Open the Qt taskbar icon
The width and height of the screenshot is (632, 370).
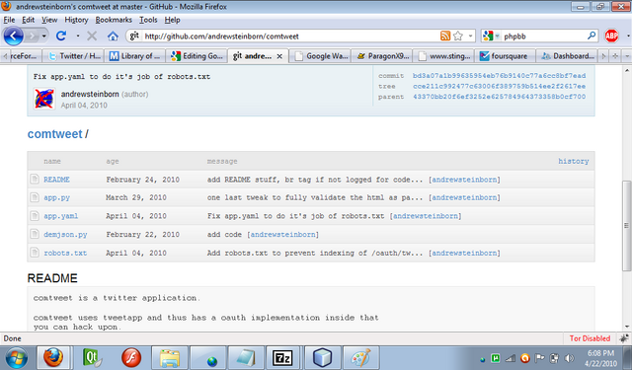click(x=92, y=357)
